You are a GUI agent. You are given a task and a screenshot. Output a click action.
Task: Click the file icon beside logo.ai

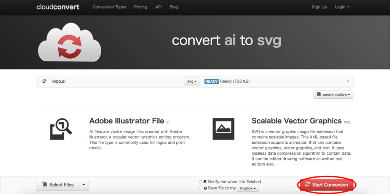click(x=44, y=81)
